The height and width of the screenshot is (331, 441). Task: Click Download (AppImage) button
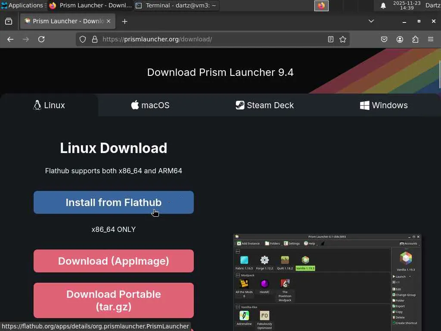(x=114, y=261)
